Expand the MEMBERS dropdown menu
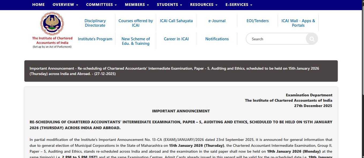The height and width of the screenshot is (158, 364). (137, 5)
